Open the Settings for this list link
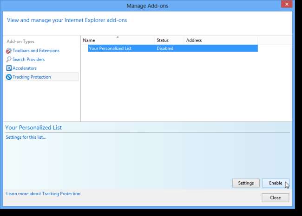This screenshot has height=216, width=302. pos(26,137)
